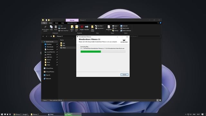Click Select none in the ribbon
The width and height of the screenshot is (206, 116).
click(125, 28)
